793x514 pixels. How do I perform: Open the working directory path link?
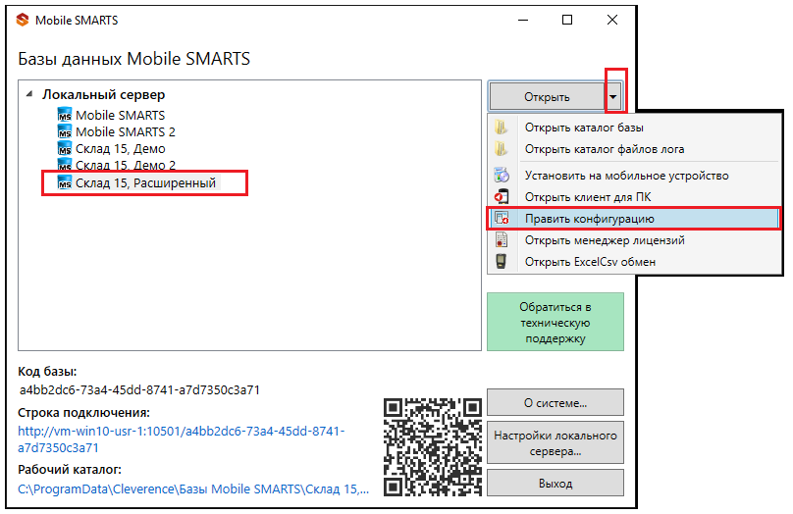point(193,488)
